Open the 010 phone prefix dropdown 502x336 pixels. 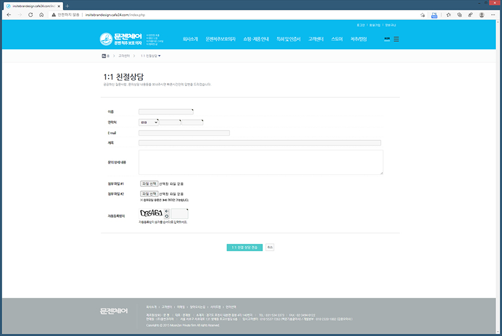(148, 122)
